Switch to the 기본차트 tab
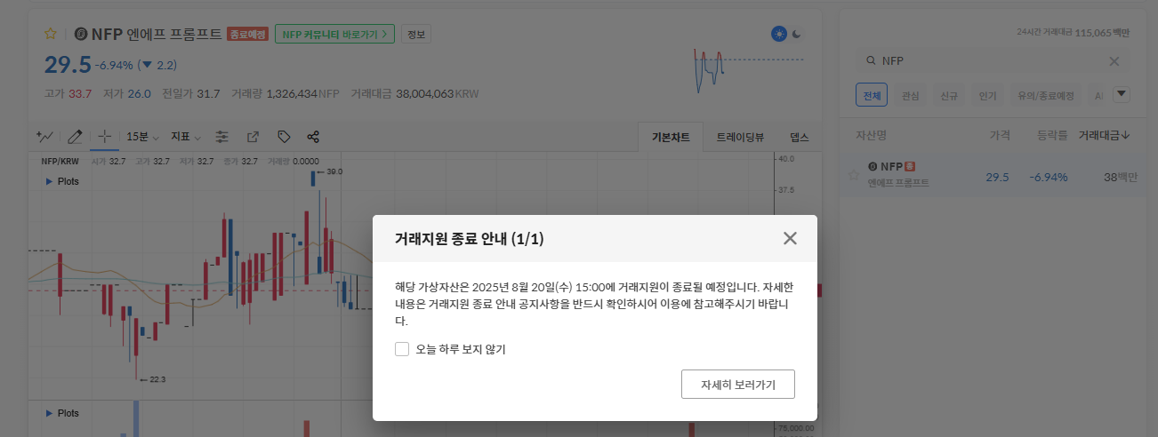 pyautogui.click(x=671, y=138)
